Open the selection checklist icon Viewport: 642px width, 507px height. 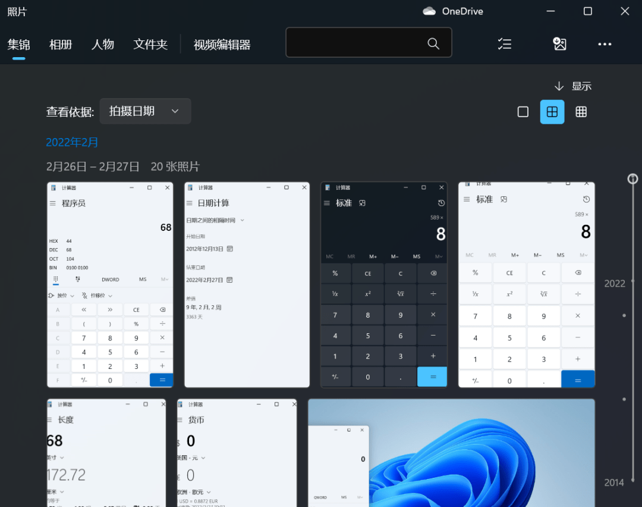[505, 43]
